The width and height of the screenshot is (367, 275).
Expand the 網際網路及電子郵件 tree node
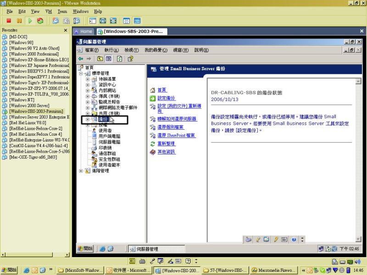(x=87, y=108)
